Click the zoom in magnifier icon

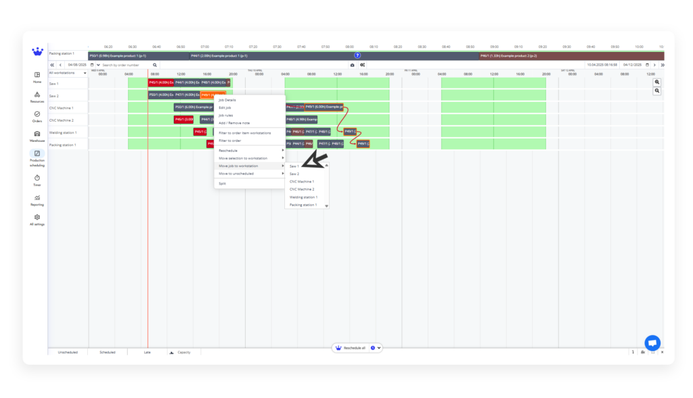[656, 82]
